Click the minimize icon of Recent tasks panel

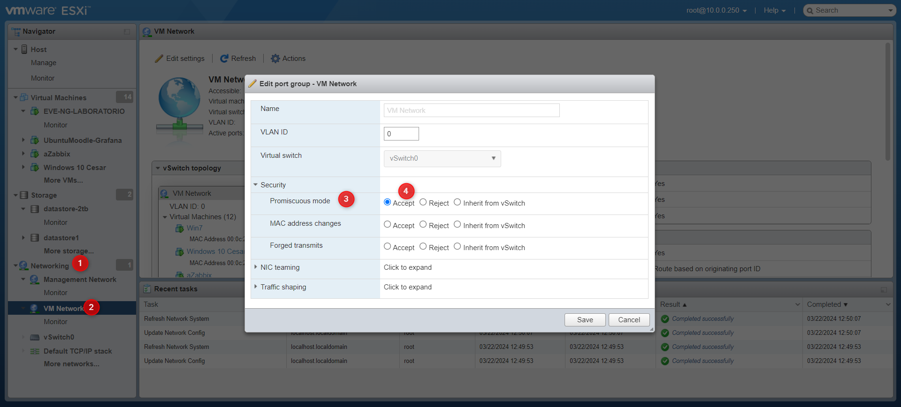pos(884,290)
